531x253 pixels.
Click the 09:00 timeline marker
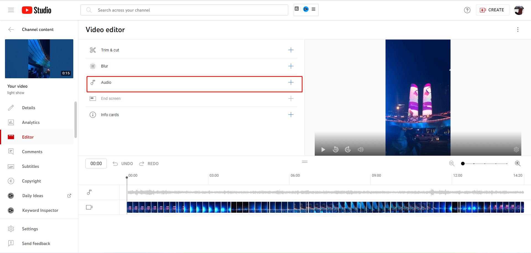click(x=376, y=176)
